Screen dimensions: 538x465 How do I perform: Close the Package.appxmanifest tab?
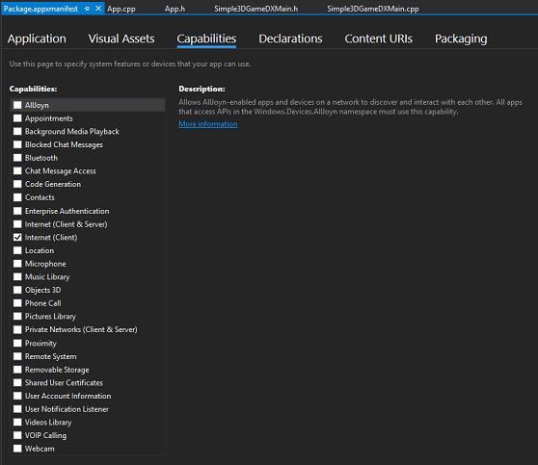[98, 9]
